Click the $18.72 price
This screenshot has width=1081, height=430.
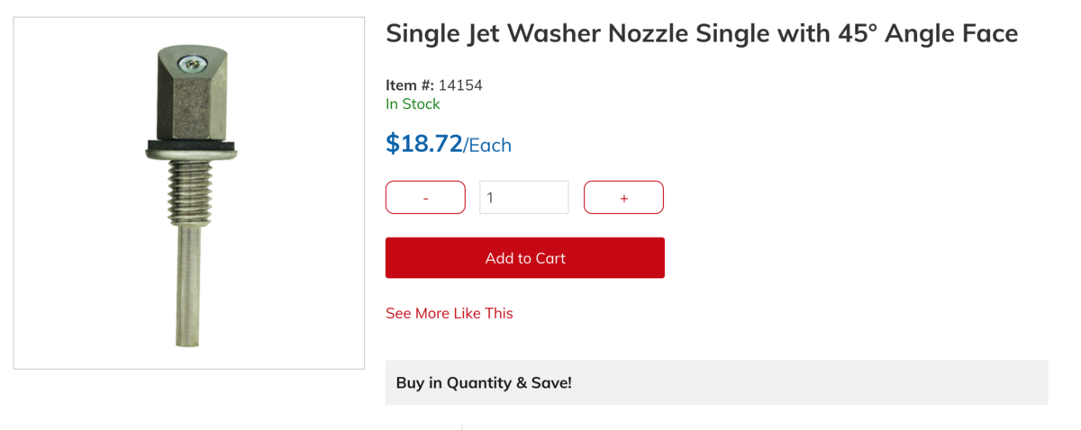423,143
